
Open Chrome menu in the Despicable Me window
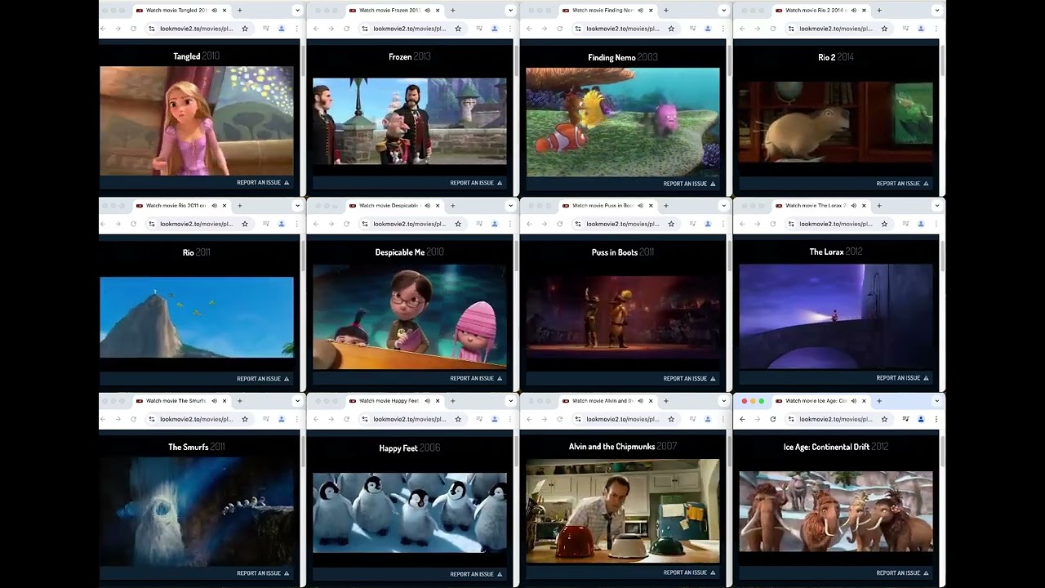pyautogui.click(x=510, y=224)
